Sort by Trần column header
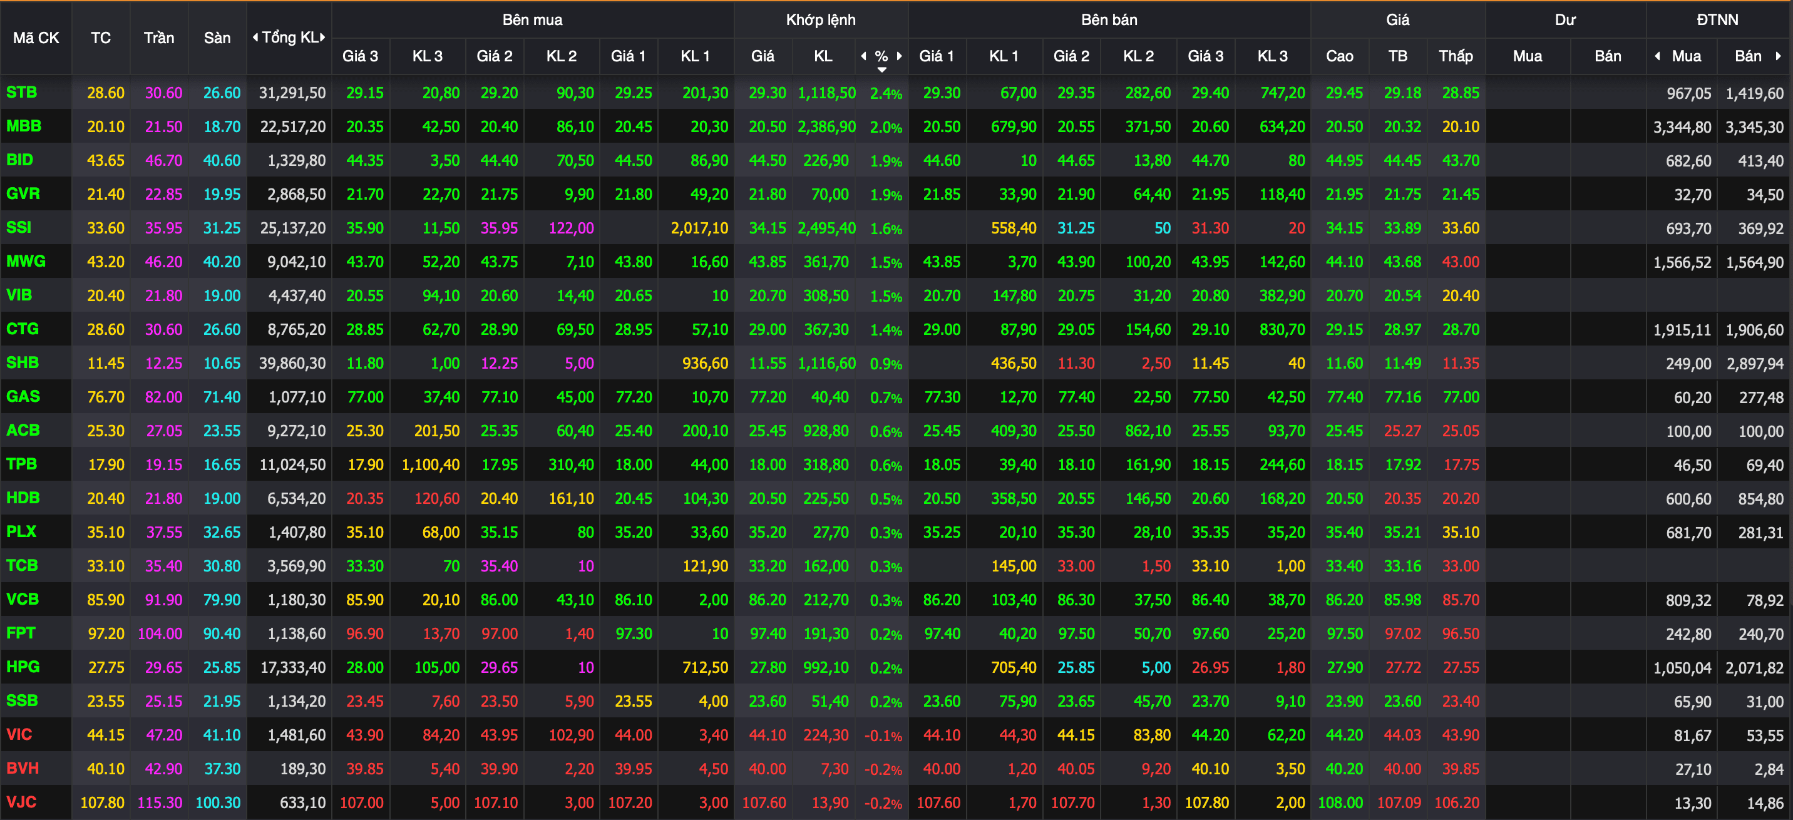This screenshot has height=820, width=1793. coord(160,38)
